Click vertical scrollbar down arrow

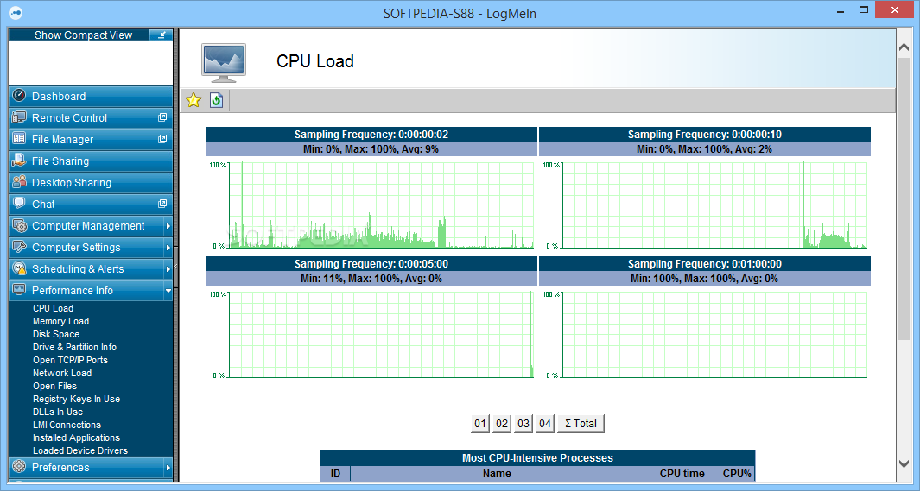904,464
